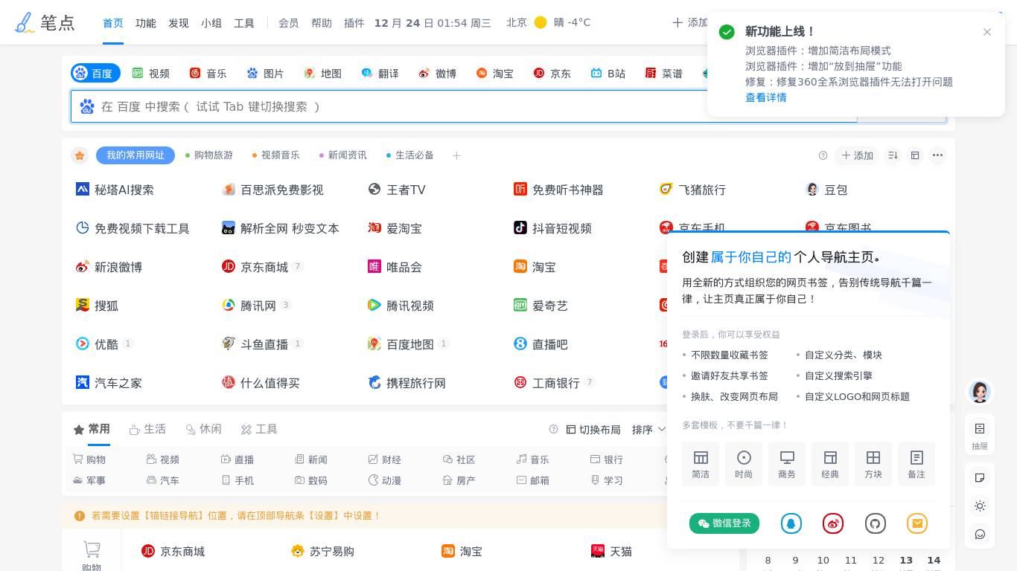The height and width of the screenshot is (571, 1017).
Task: Click the 查看详情 link in the notification
Action: point(766,97)
